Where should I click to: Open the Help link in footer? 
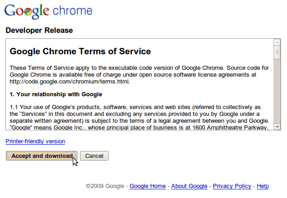pyautogui.click(x=263, y=186)
